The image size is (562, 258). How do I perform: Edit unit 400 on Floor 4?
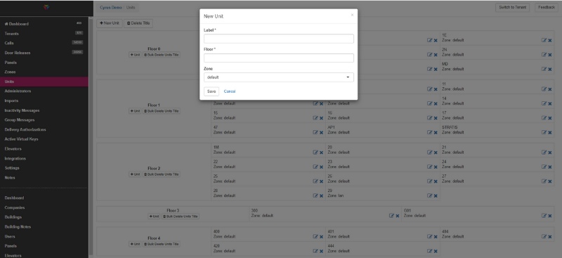(315, 237)
